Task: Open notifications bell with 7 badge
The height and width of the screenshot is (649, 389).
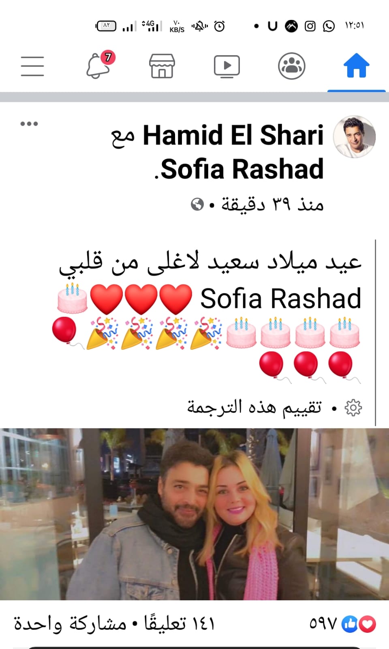Action: click(x=100, y=65)
